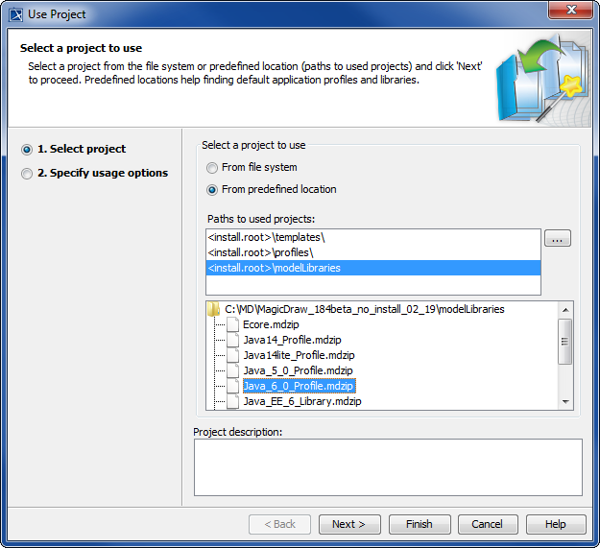Select Java_EE_6_Library.mdzip file

click(302, 401)
